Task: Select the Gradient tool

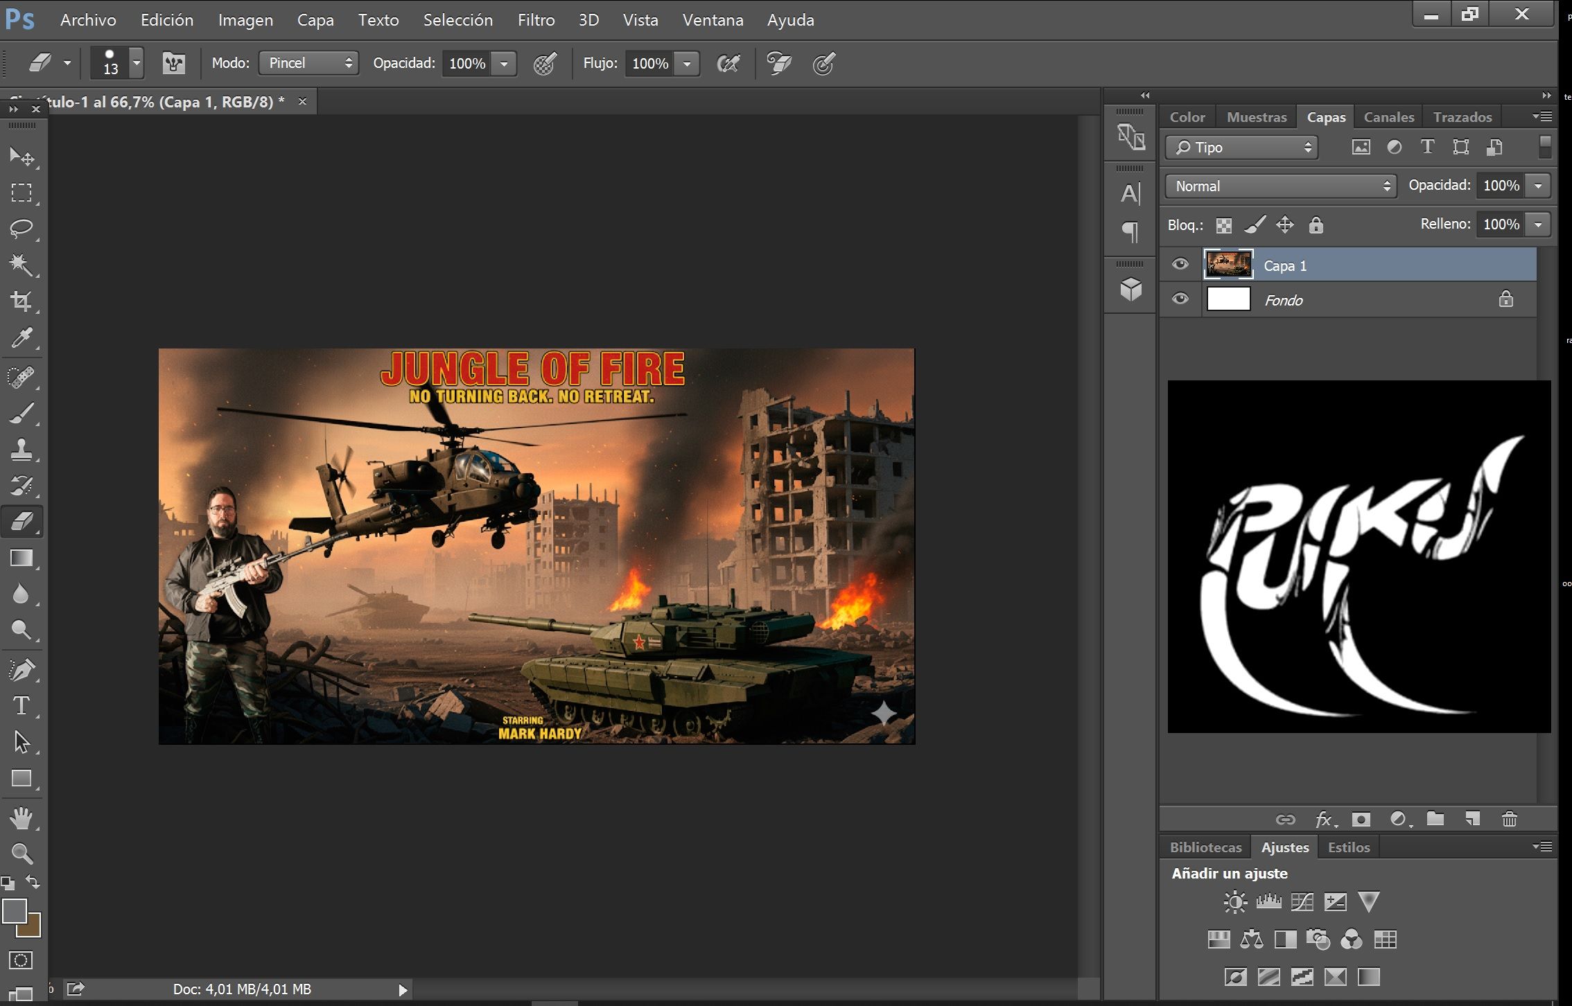Action: tap(21, 558)
